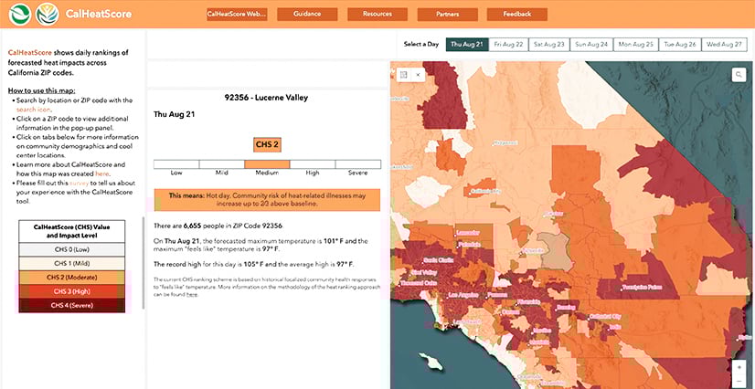Image resolution: width=755 pixels, height=389 pixels.
Task: Click the Mild segment of impact scale
Action: [x=221, y=164]
